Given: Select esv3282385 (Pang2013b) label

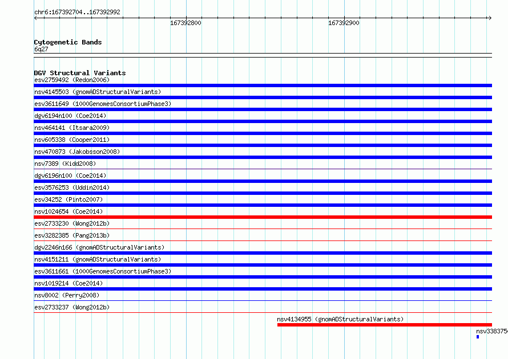Looking at the screenshot, I should tap(72, 235).
